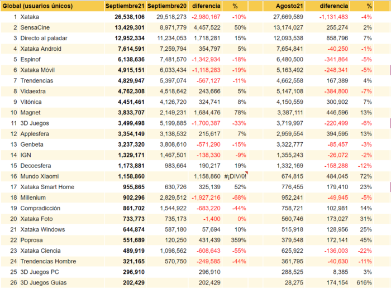The image size is (391, 289).
Task: Click the Xataka Foto row name
Action: (x=36, y=219)
